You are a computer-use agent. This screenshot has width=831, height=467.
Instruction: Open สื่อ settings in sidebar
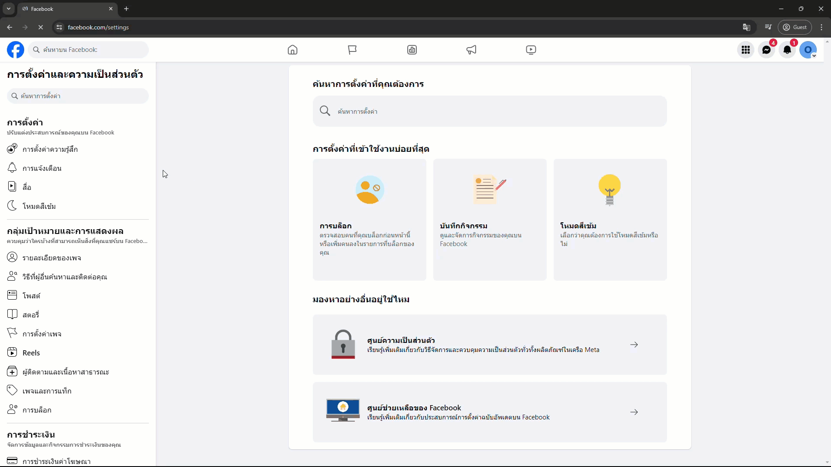click(78, 187)
